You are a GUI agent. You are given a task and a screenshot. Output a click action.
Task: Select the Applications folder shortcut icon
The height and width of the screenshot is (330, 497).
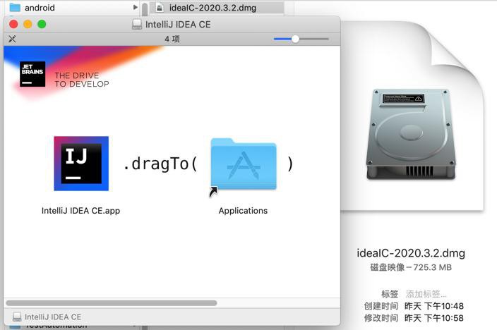tap(244, 165)
